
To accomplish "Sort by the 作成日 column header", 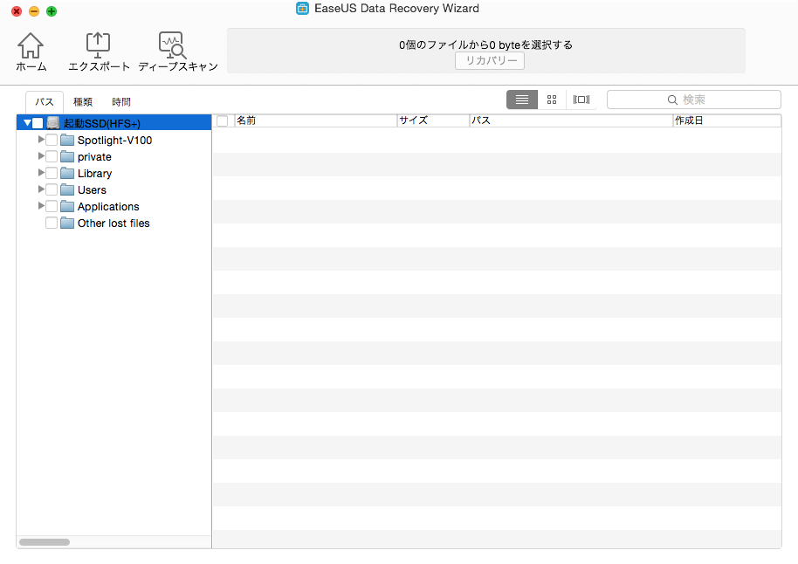I will [x=725, y=121].
